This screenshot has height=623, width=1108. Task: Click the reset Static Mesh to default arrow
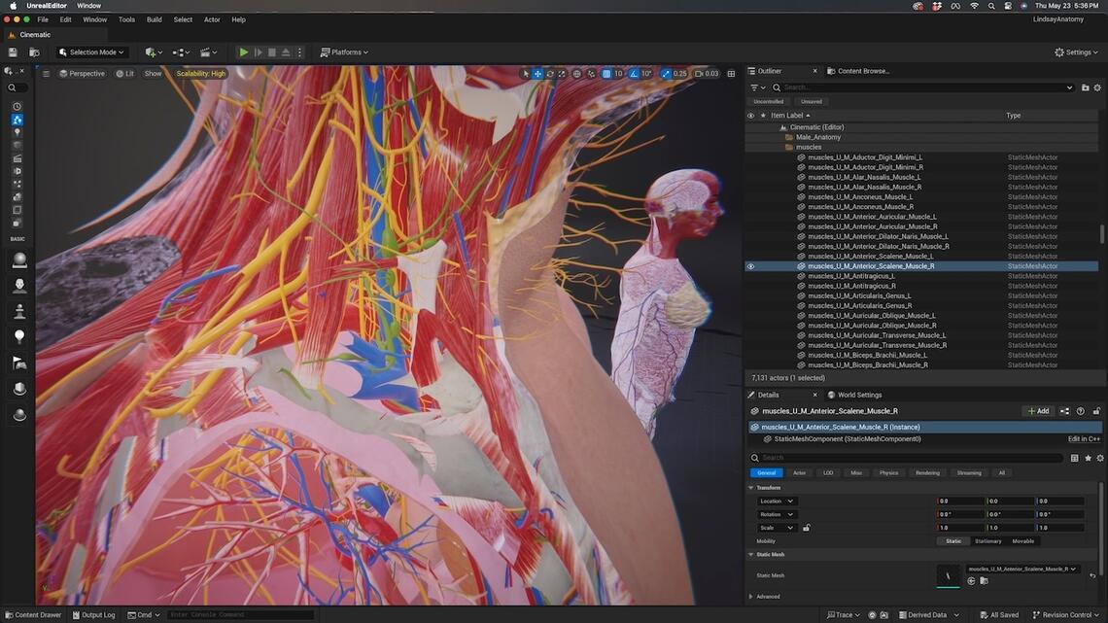tap(1092, 575)
